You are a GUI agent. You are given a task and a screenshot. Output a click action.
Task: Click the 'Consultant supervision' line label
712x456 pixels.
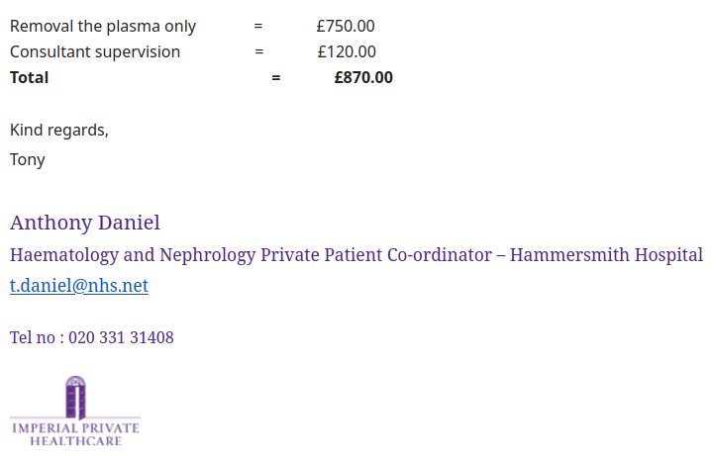95,52
